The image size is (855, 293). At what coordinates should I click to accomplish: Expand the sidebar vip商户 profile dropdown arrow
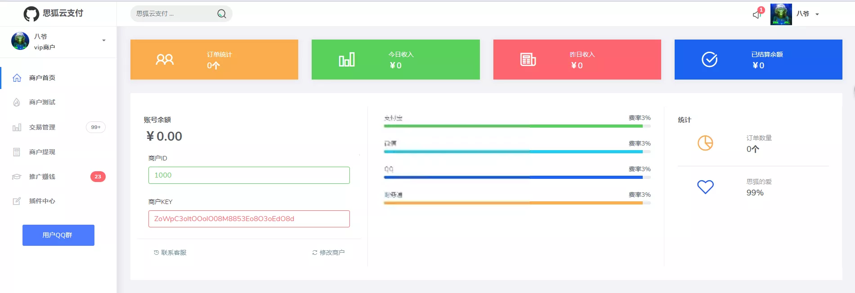click(104, 40)
